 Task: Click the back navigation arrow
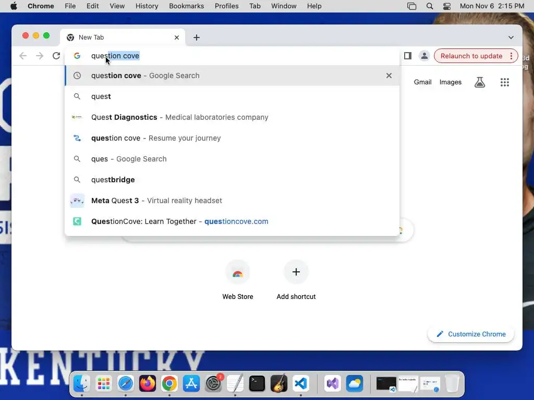[x=23, y=56]
